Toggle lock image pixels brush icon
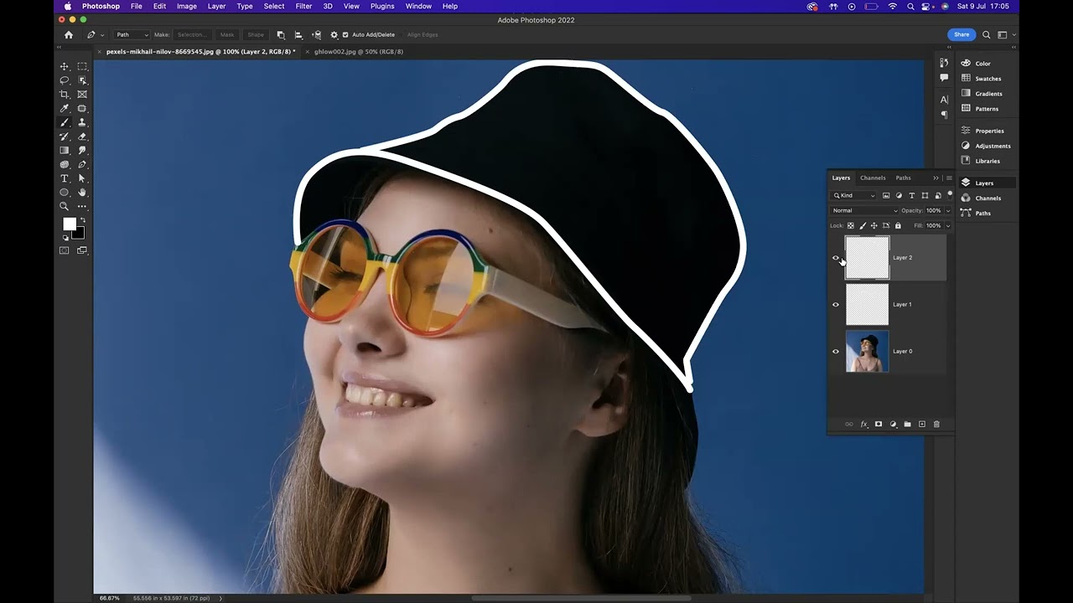This screenshot has width=1073, height=603. click(863, 225)
